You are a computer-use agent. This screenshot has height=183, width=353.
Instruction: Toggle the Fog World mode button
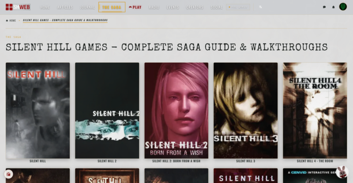click(x=238, y=7)
